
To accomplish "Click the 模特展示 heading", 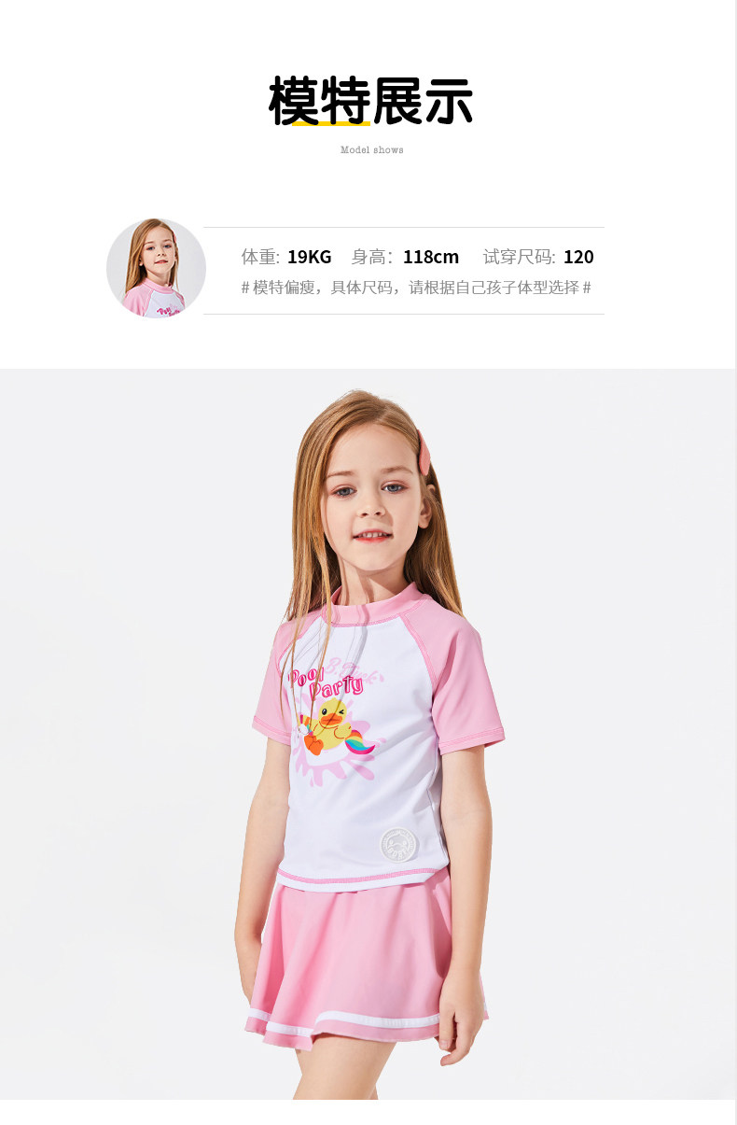I will point(370,101).
